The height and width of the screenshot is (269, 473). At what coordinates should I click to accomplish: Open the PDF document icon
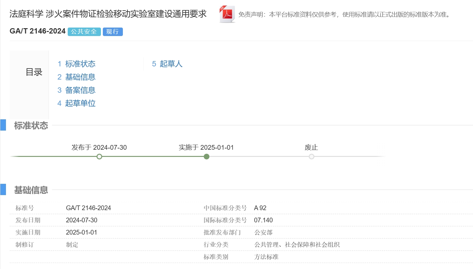[x=227, y=14]
